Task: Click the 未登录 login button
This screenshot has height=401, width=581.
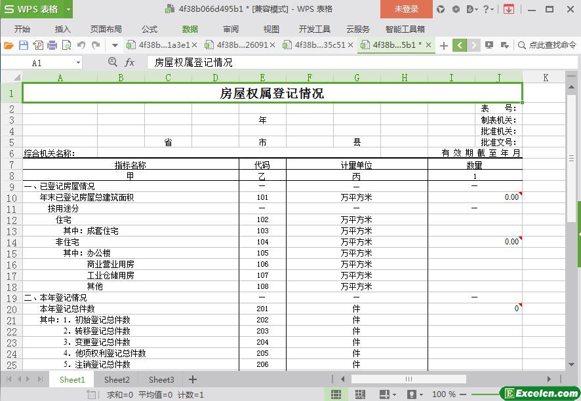Action: point(407,9)
